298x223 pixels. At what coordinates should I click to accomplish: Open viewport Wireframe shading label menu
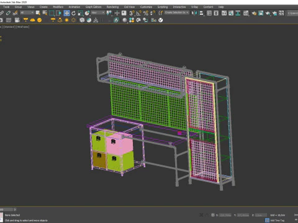point(23,27)
